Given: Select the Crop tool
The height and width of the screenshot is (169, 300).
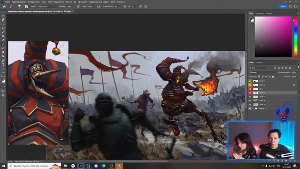Looking at the screenshot, I should click(x=3, y=36).
